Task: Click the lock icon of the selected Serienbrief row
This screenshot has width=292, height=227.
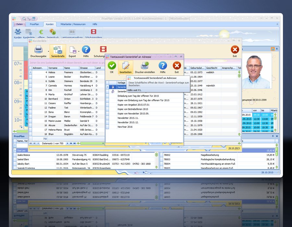Action: (113, 87)
